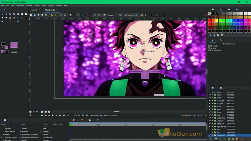Delete selected layer with red X icon
This screenshot has width=251, height=141.
[242, 139]
